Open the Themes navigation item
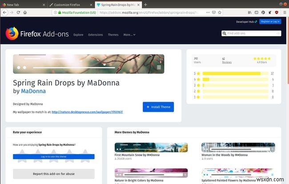 point(113,35)
